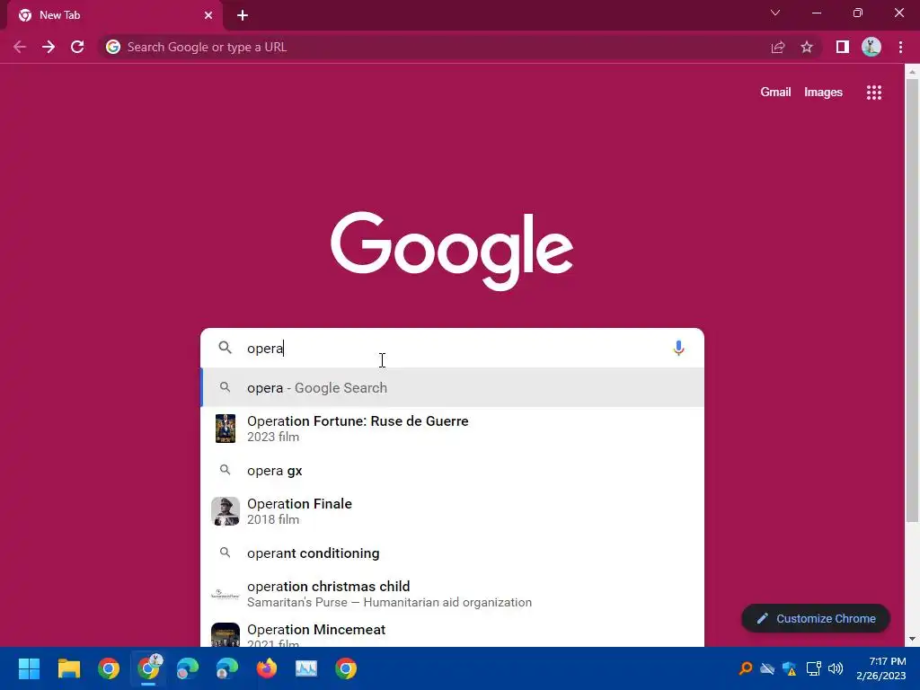
Task: Click the voice search microphone icon
Action: click(x=678, y=348)
